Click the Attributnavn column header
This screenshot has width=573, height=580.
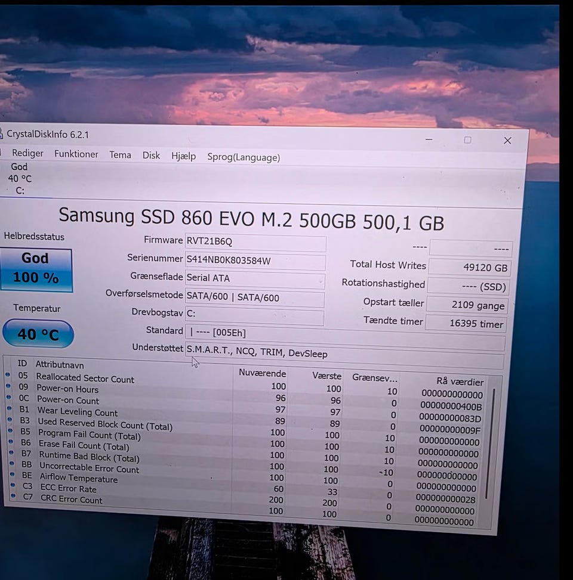pos(60,365)
